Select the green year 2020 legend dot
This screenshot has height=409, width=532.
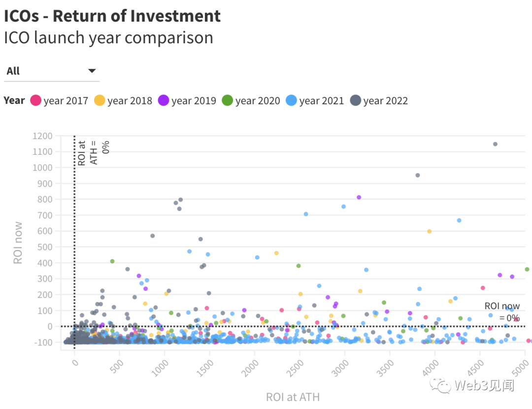point(227,100)
